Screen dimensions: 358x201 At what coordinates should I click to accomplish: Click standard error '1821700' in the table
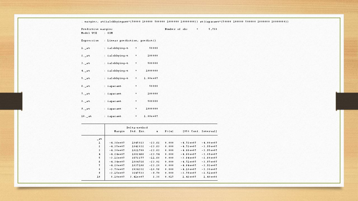(138, 150)
